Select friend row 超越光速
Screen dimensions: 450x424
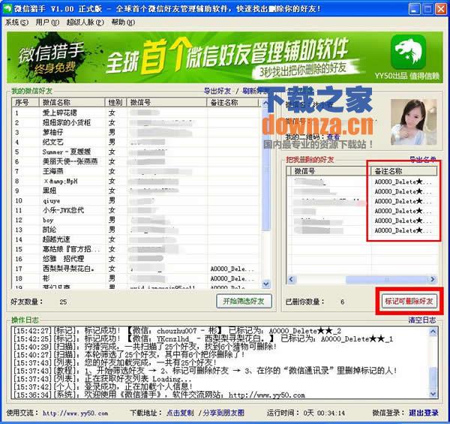(x=136, y=239)
